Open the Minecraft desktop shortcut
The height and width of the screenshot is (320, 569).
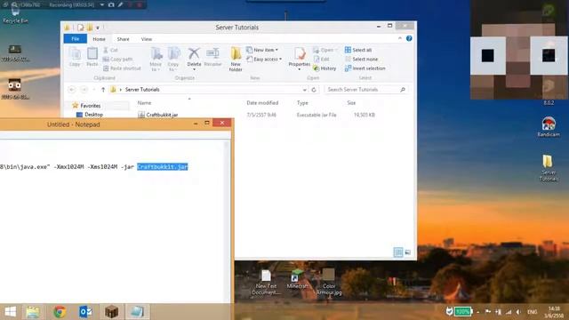click(x=297, y=279)
